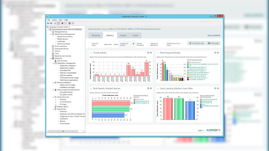The height and width of the screenshot is (151, 269).
Task: Collapse the Administration Server tree node
Action: coord(48,30)
